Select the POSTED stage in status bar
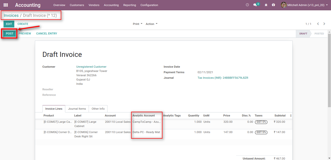This screenshot has width=331, height=160. coord(319,33)
